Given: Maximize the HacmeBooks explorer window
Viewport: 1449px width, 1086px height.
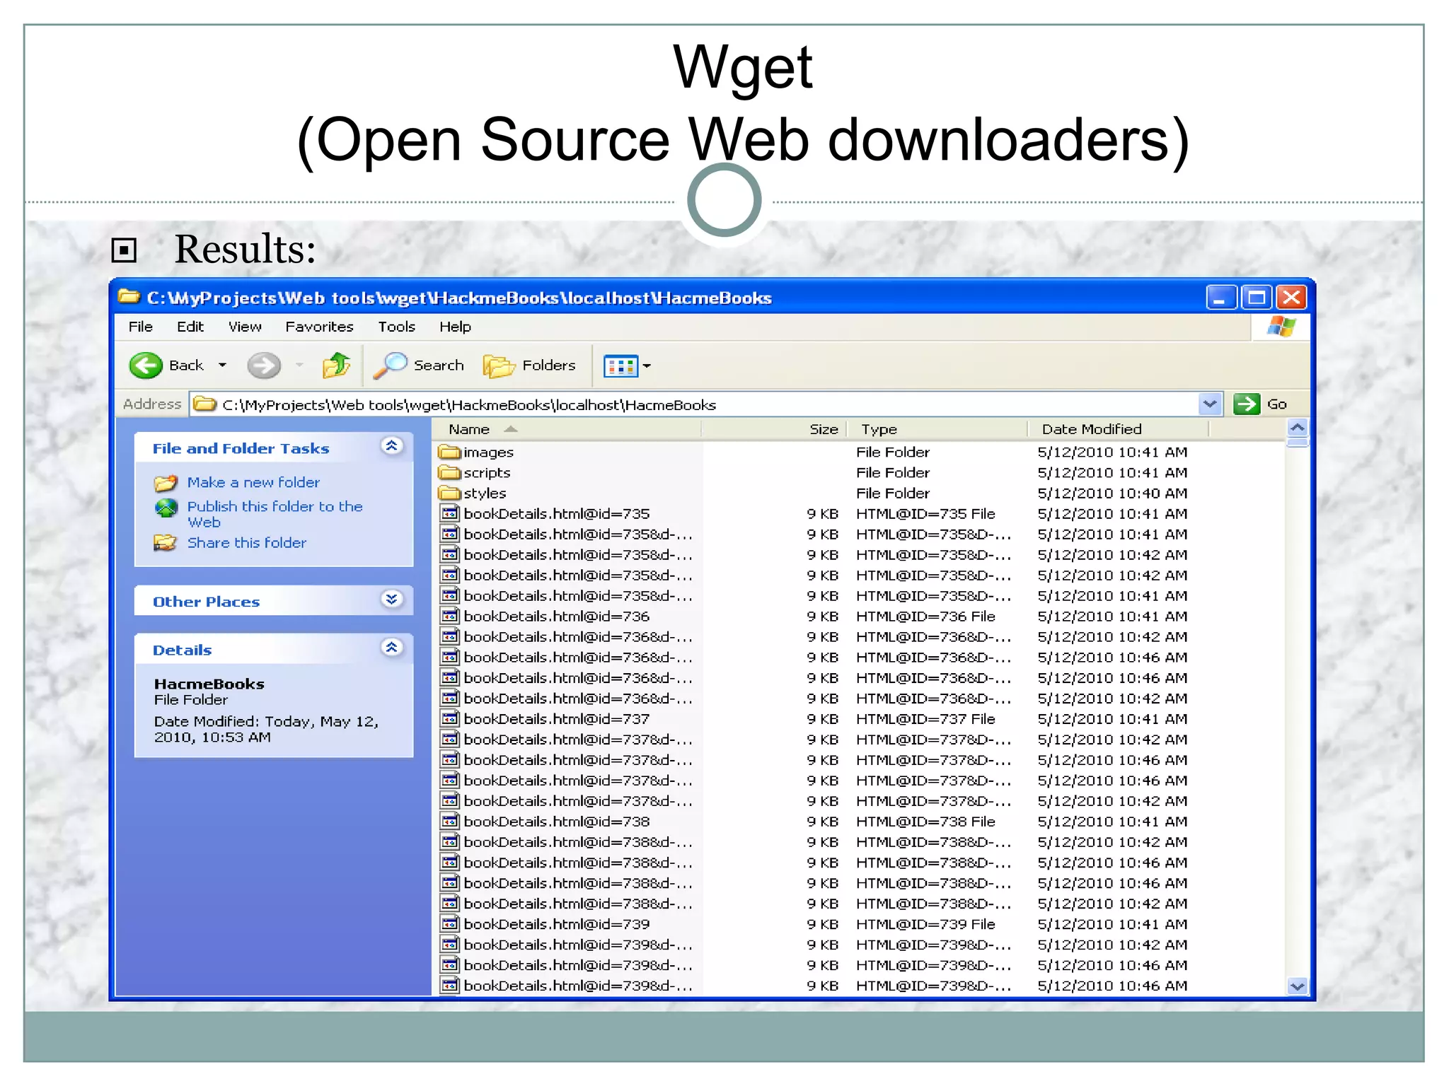Looking at the screenshot, I should coord(1257,298).
